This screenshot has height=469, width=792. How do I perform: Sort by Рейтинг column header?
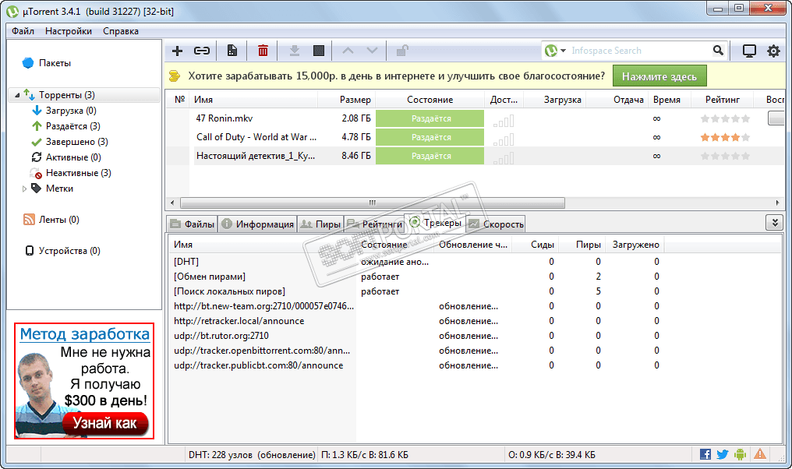[x=723, y=100]
